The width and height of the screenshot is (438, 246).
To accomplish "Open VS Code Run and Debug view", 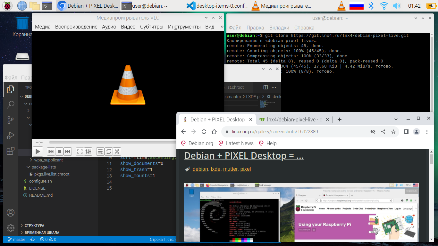I will [11, 135].
